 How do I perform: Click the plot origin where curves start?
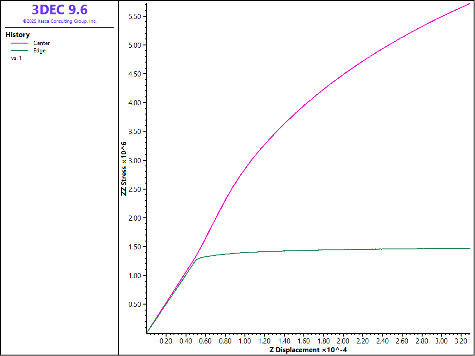[147, 333]
